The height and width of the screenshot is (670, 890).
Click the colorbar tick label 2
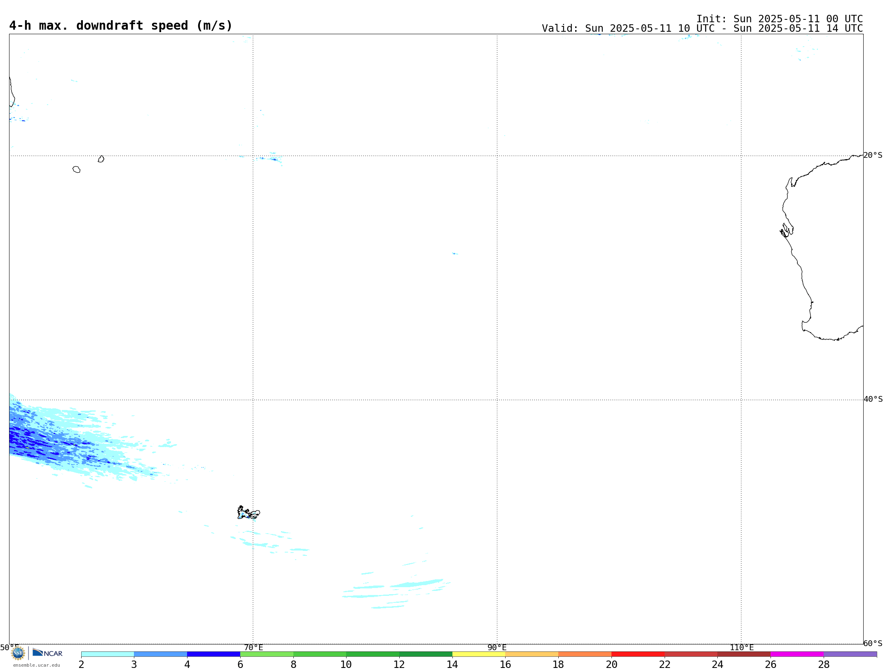[81, 664]
